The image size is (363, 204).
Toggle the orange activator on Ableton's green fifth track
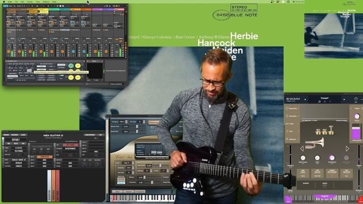(x=52, y=52)
